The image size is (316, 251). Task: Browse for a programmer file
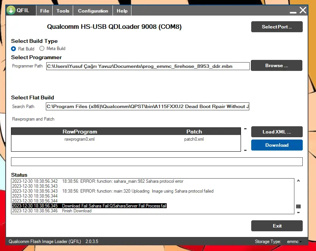pyautogui.click(x=277, y=66)
